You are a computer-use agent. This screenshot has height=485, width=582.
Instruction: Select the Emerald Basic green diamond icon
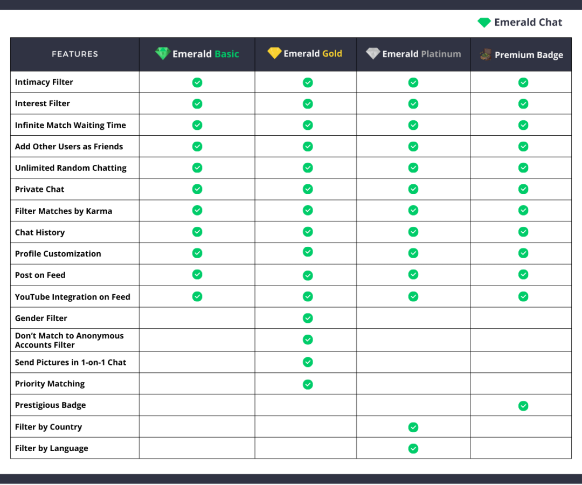click(x=163, y=53)
